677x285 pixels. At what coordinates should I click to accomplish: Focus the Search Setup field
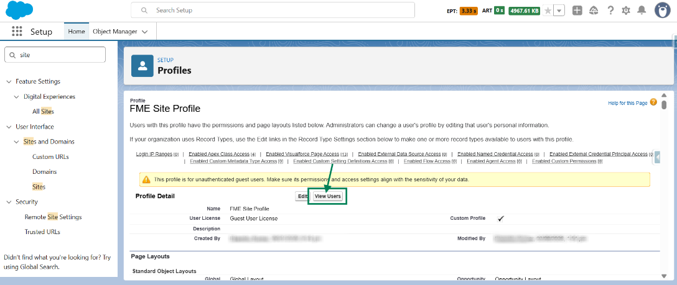pyautogui.click(x=273, y=10)
